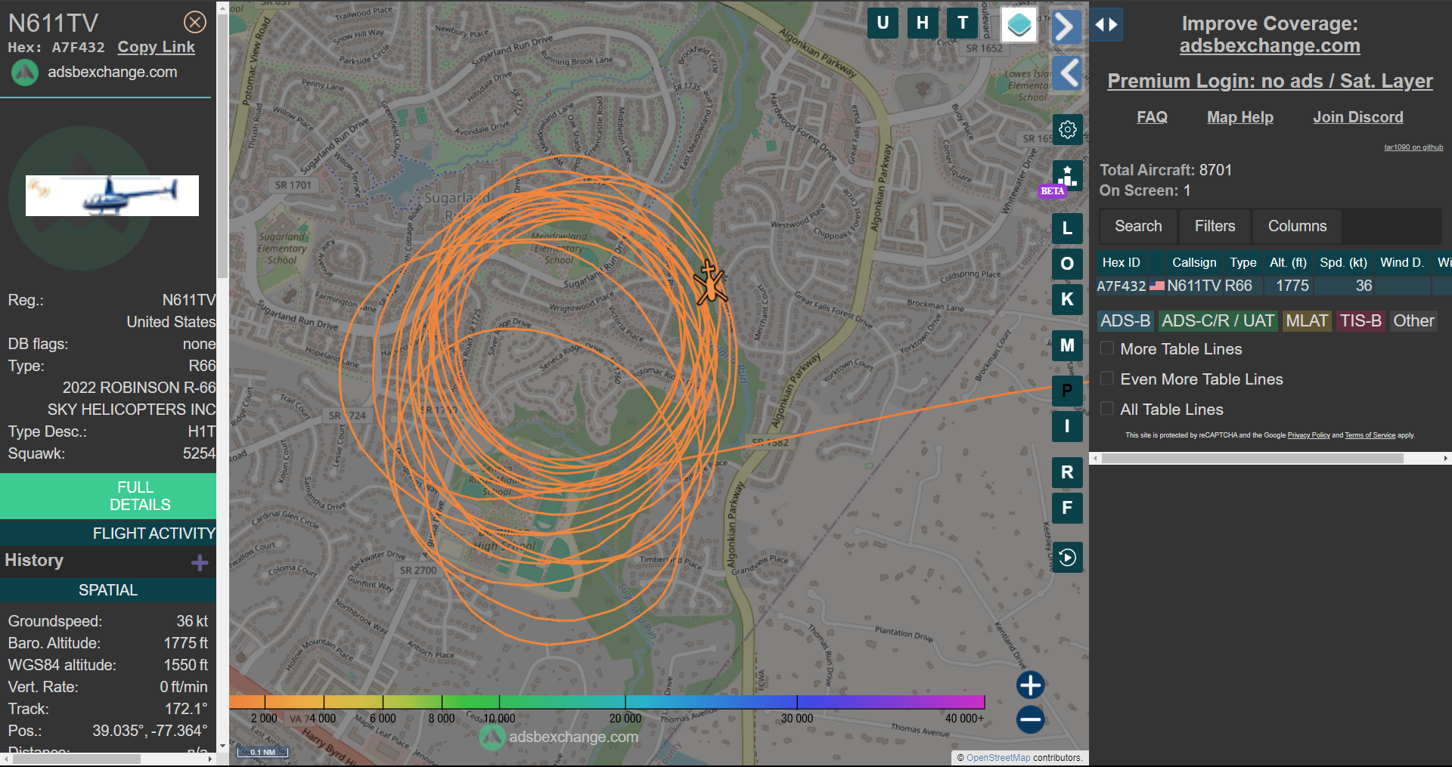Enable All Table Lines checkbox
Image resolution: width=1452 pixels, height=767 pixels.
coord(1107,409)
